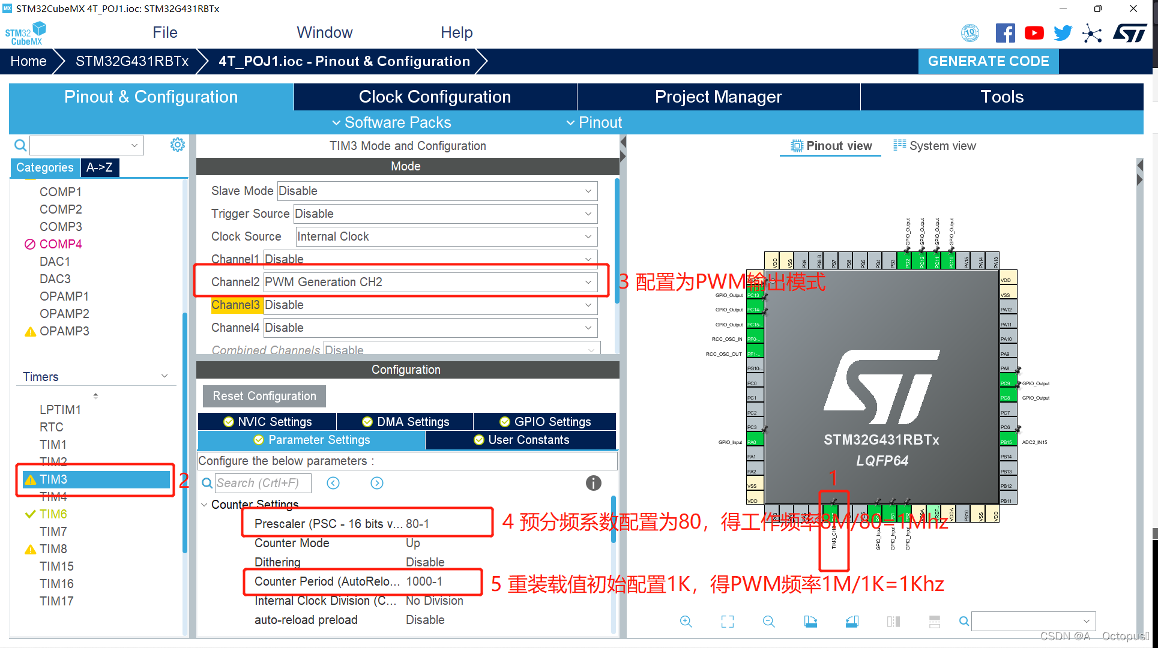Switch category list to A->Z

coord(100,167)
